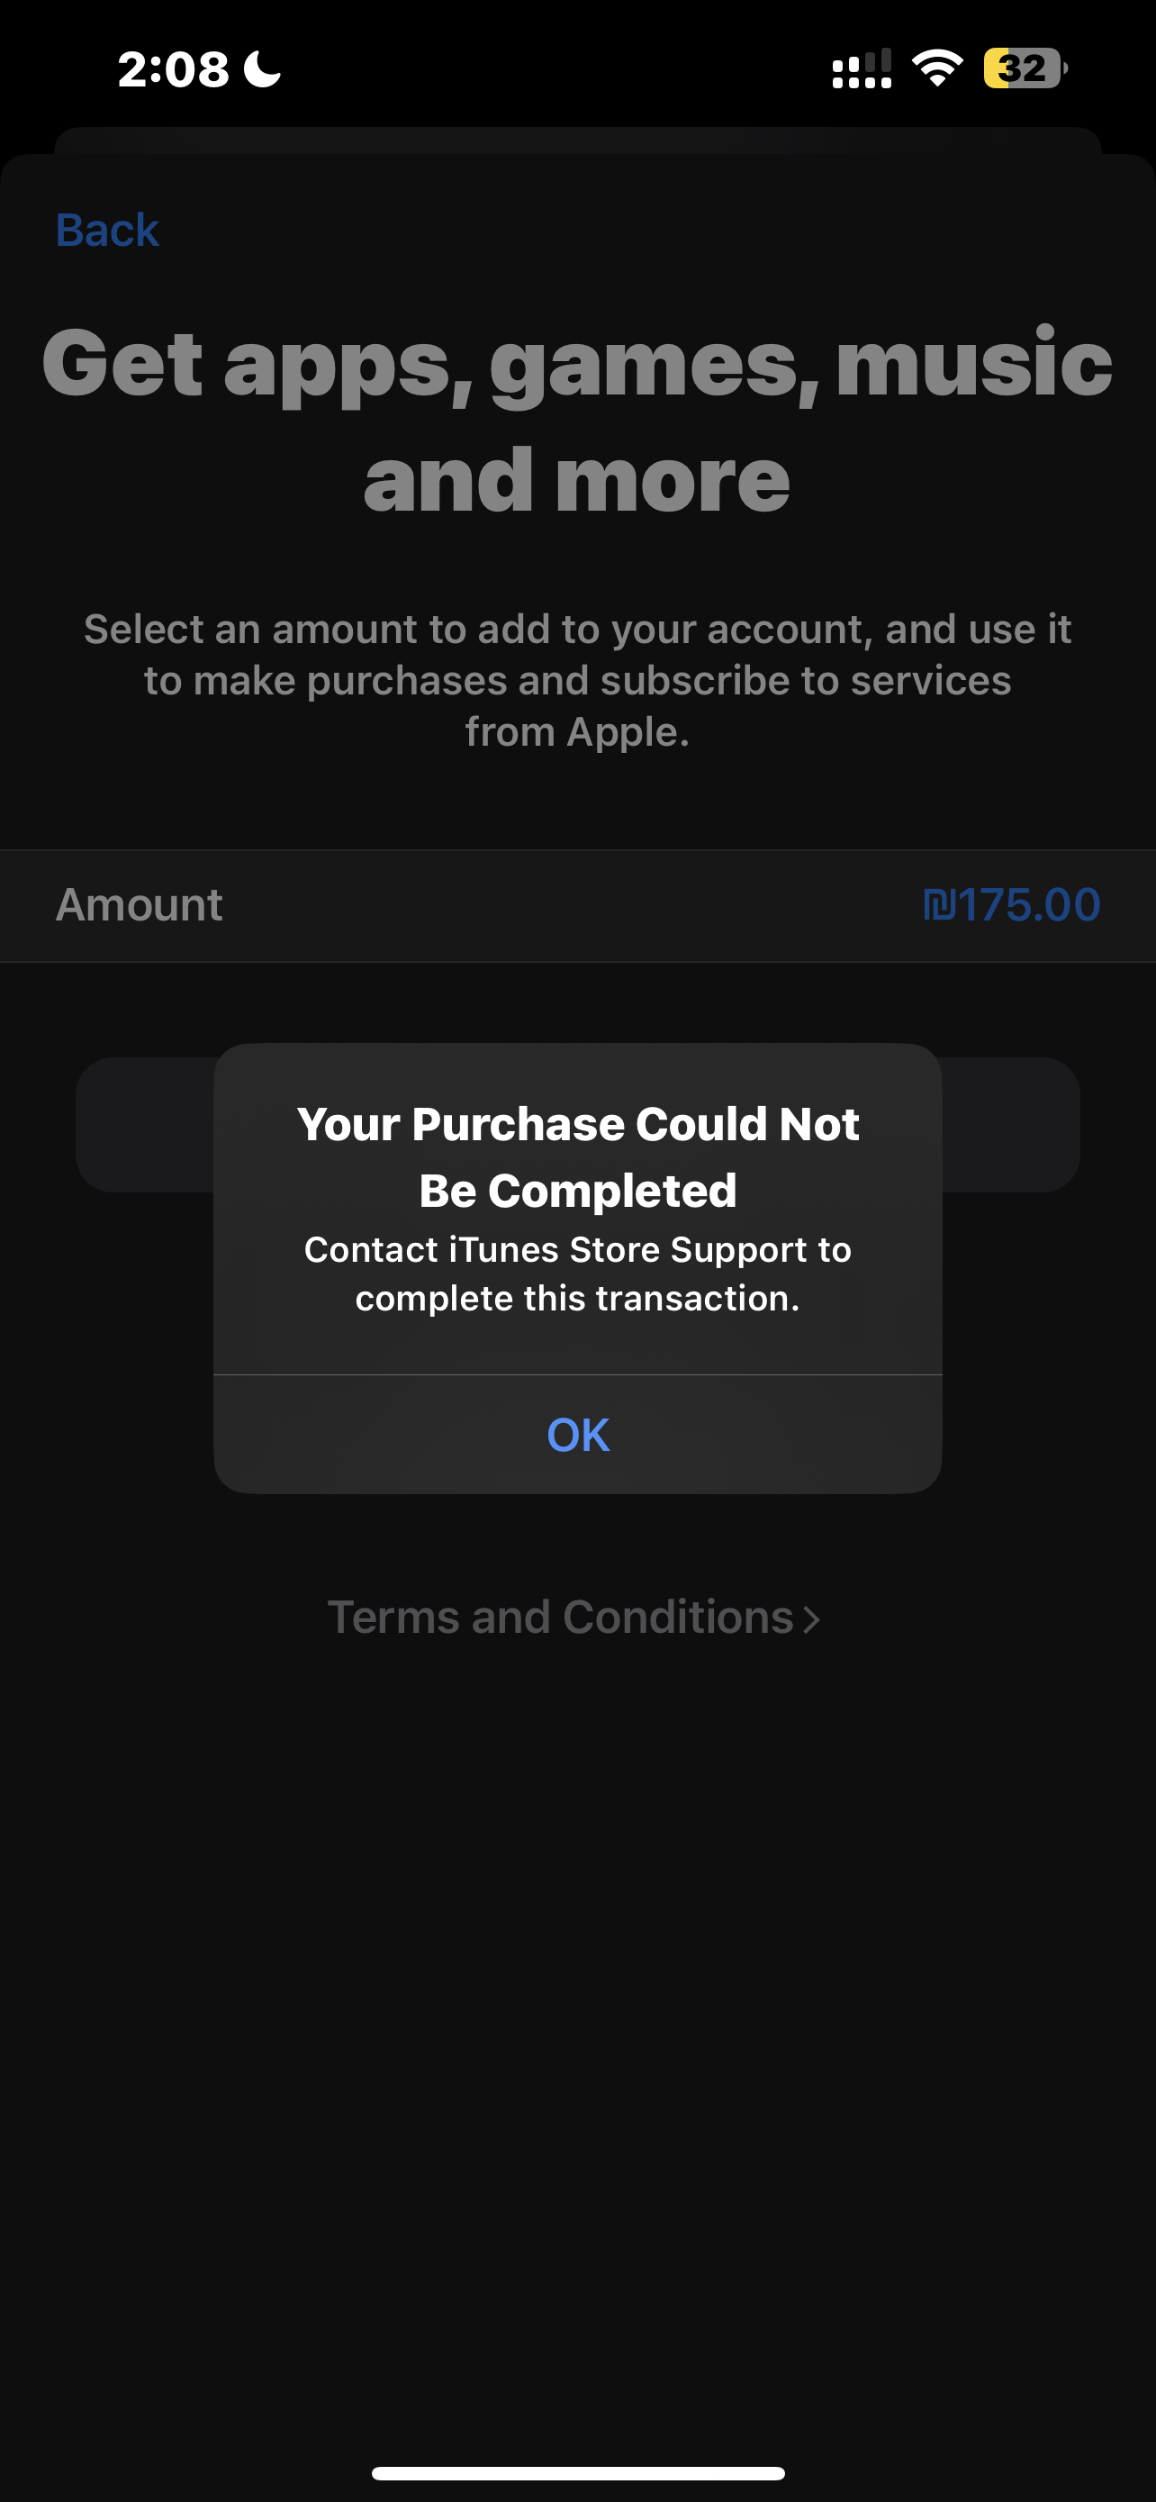The width and height of the screenshot is (1156, 2502).
Task: Tap the home indicator bar
Action: (577, 2473)
